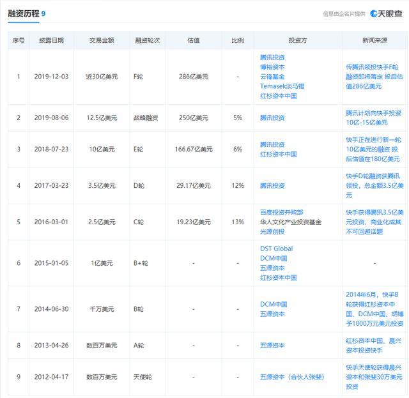Open news link 快手正在进行新一轮10亿美元的融资
The height and width of the screenshot is (398, 409).
[373, 149]
